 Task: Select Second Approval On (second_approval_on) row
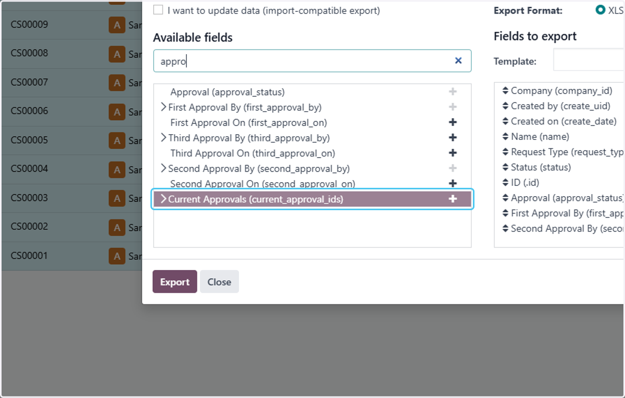pyautogui.click(x=312, y=184)
